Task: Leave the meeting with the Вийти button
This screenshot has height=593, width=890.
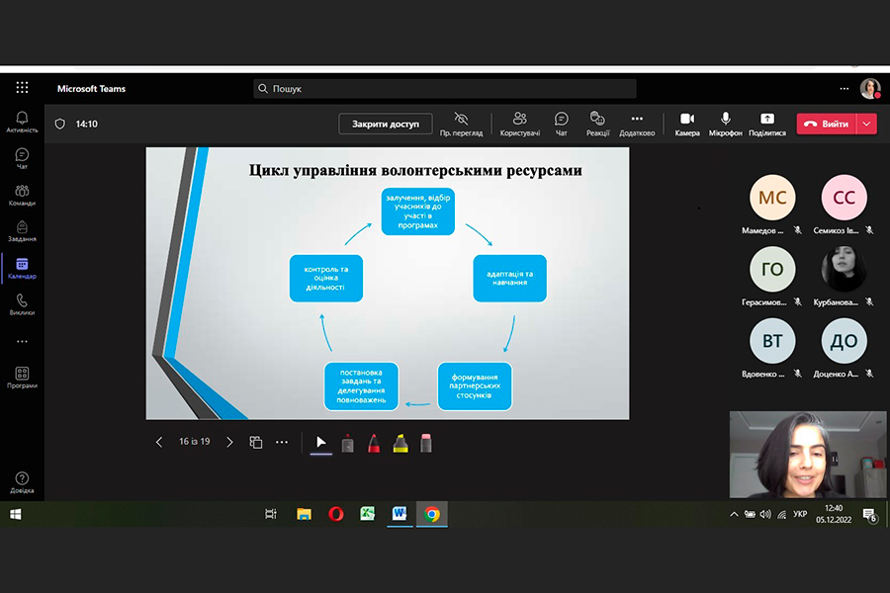Action: pos(827,124)
